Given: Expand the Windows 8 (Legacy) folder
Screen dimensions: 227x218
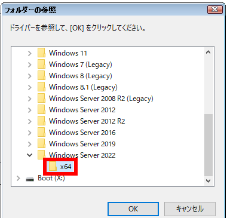Looking at the screenshot, I should pyautogui.click(x=30, y=76).
